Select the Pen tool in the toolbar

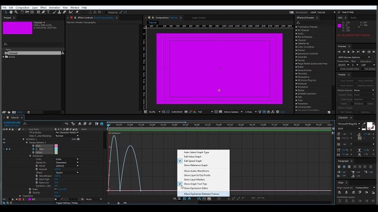[x=44, y=12]
